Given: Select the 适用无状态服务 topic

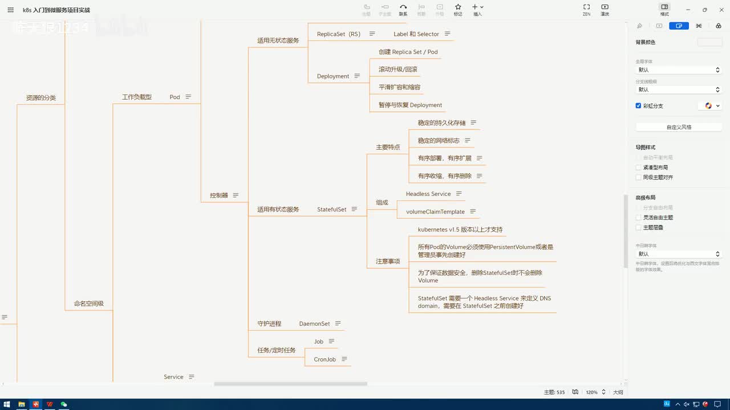Looking at the screenshot, I should [278, 40].
